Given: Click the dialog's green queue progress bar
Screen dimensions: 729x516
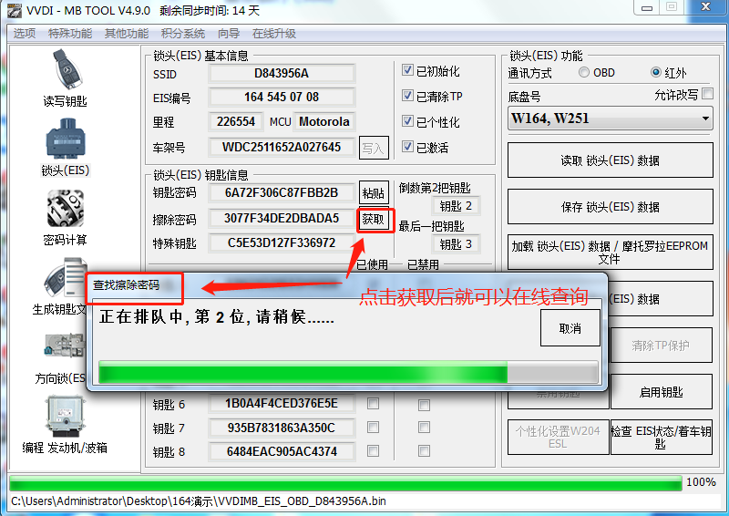Looking at the screenshot, I should click(x=348, y=373).
